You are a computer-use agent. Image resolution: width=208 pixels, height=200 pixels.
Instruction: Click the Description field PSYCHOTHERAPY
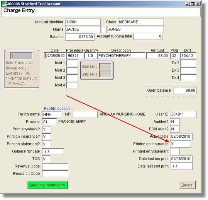(x=121, y=56)
